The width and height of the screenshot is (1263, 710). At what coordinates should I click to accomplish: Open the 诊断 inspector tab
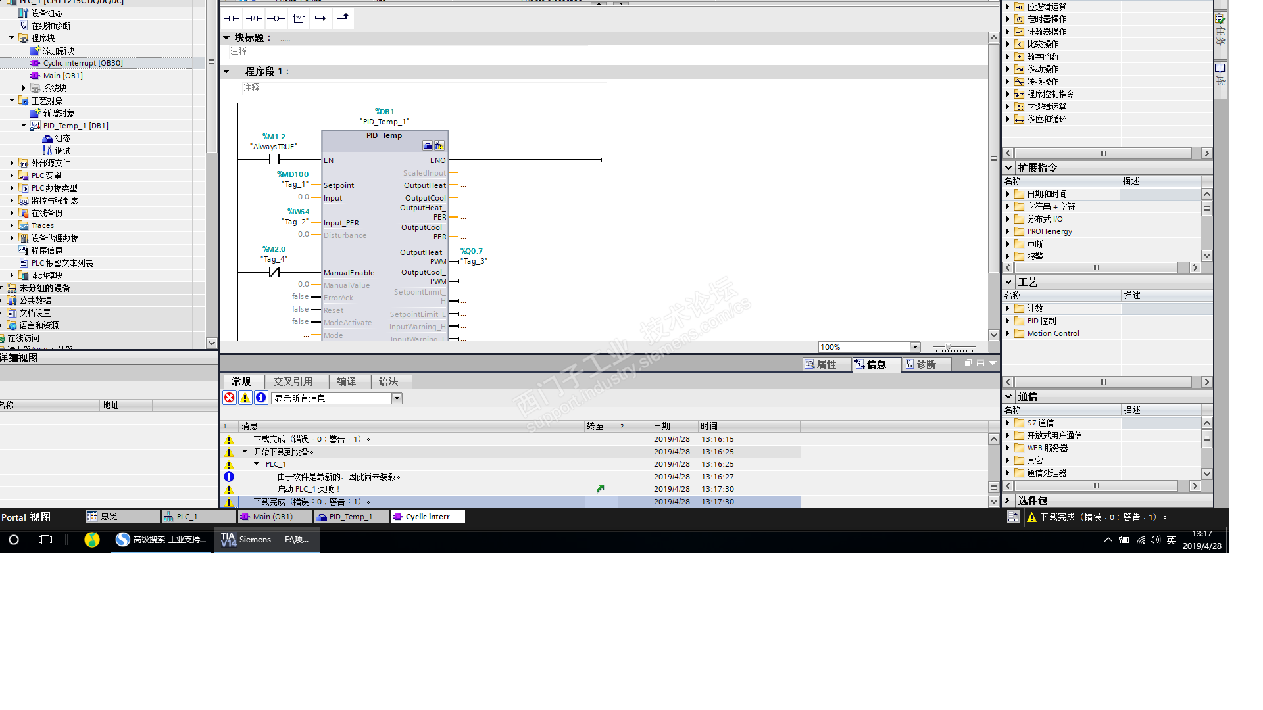click(x=926, y=364)
